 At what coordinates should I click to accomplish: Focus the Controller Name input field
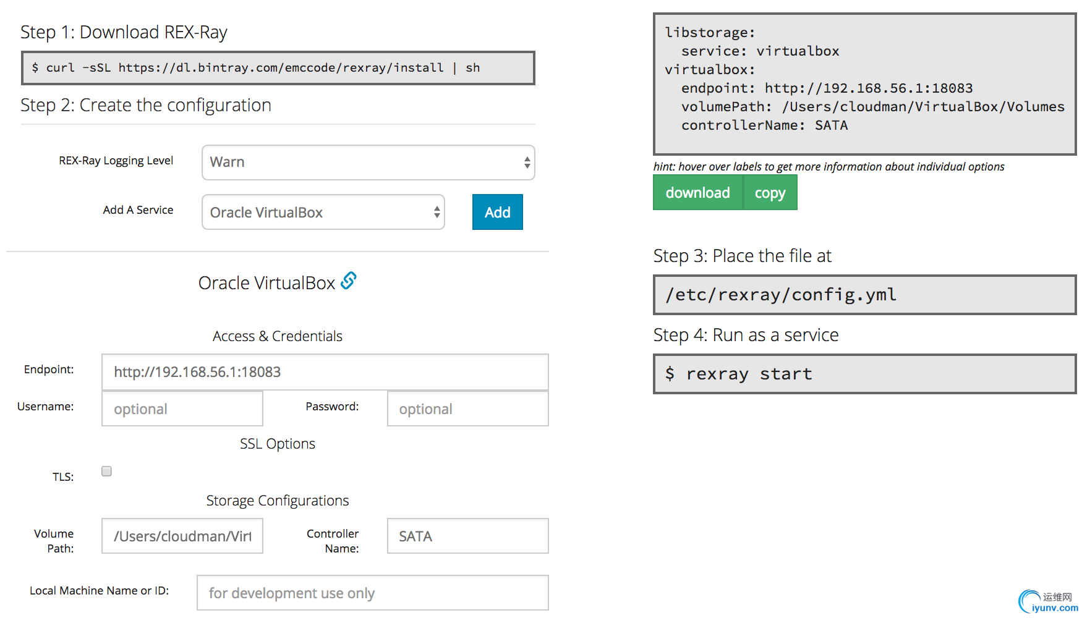click(x=467, y=536)
